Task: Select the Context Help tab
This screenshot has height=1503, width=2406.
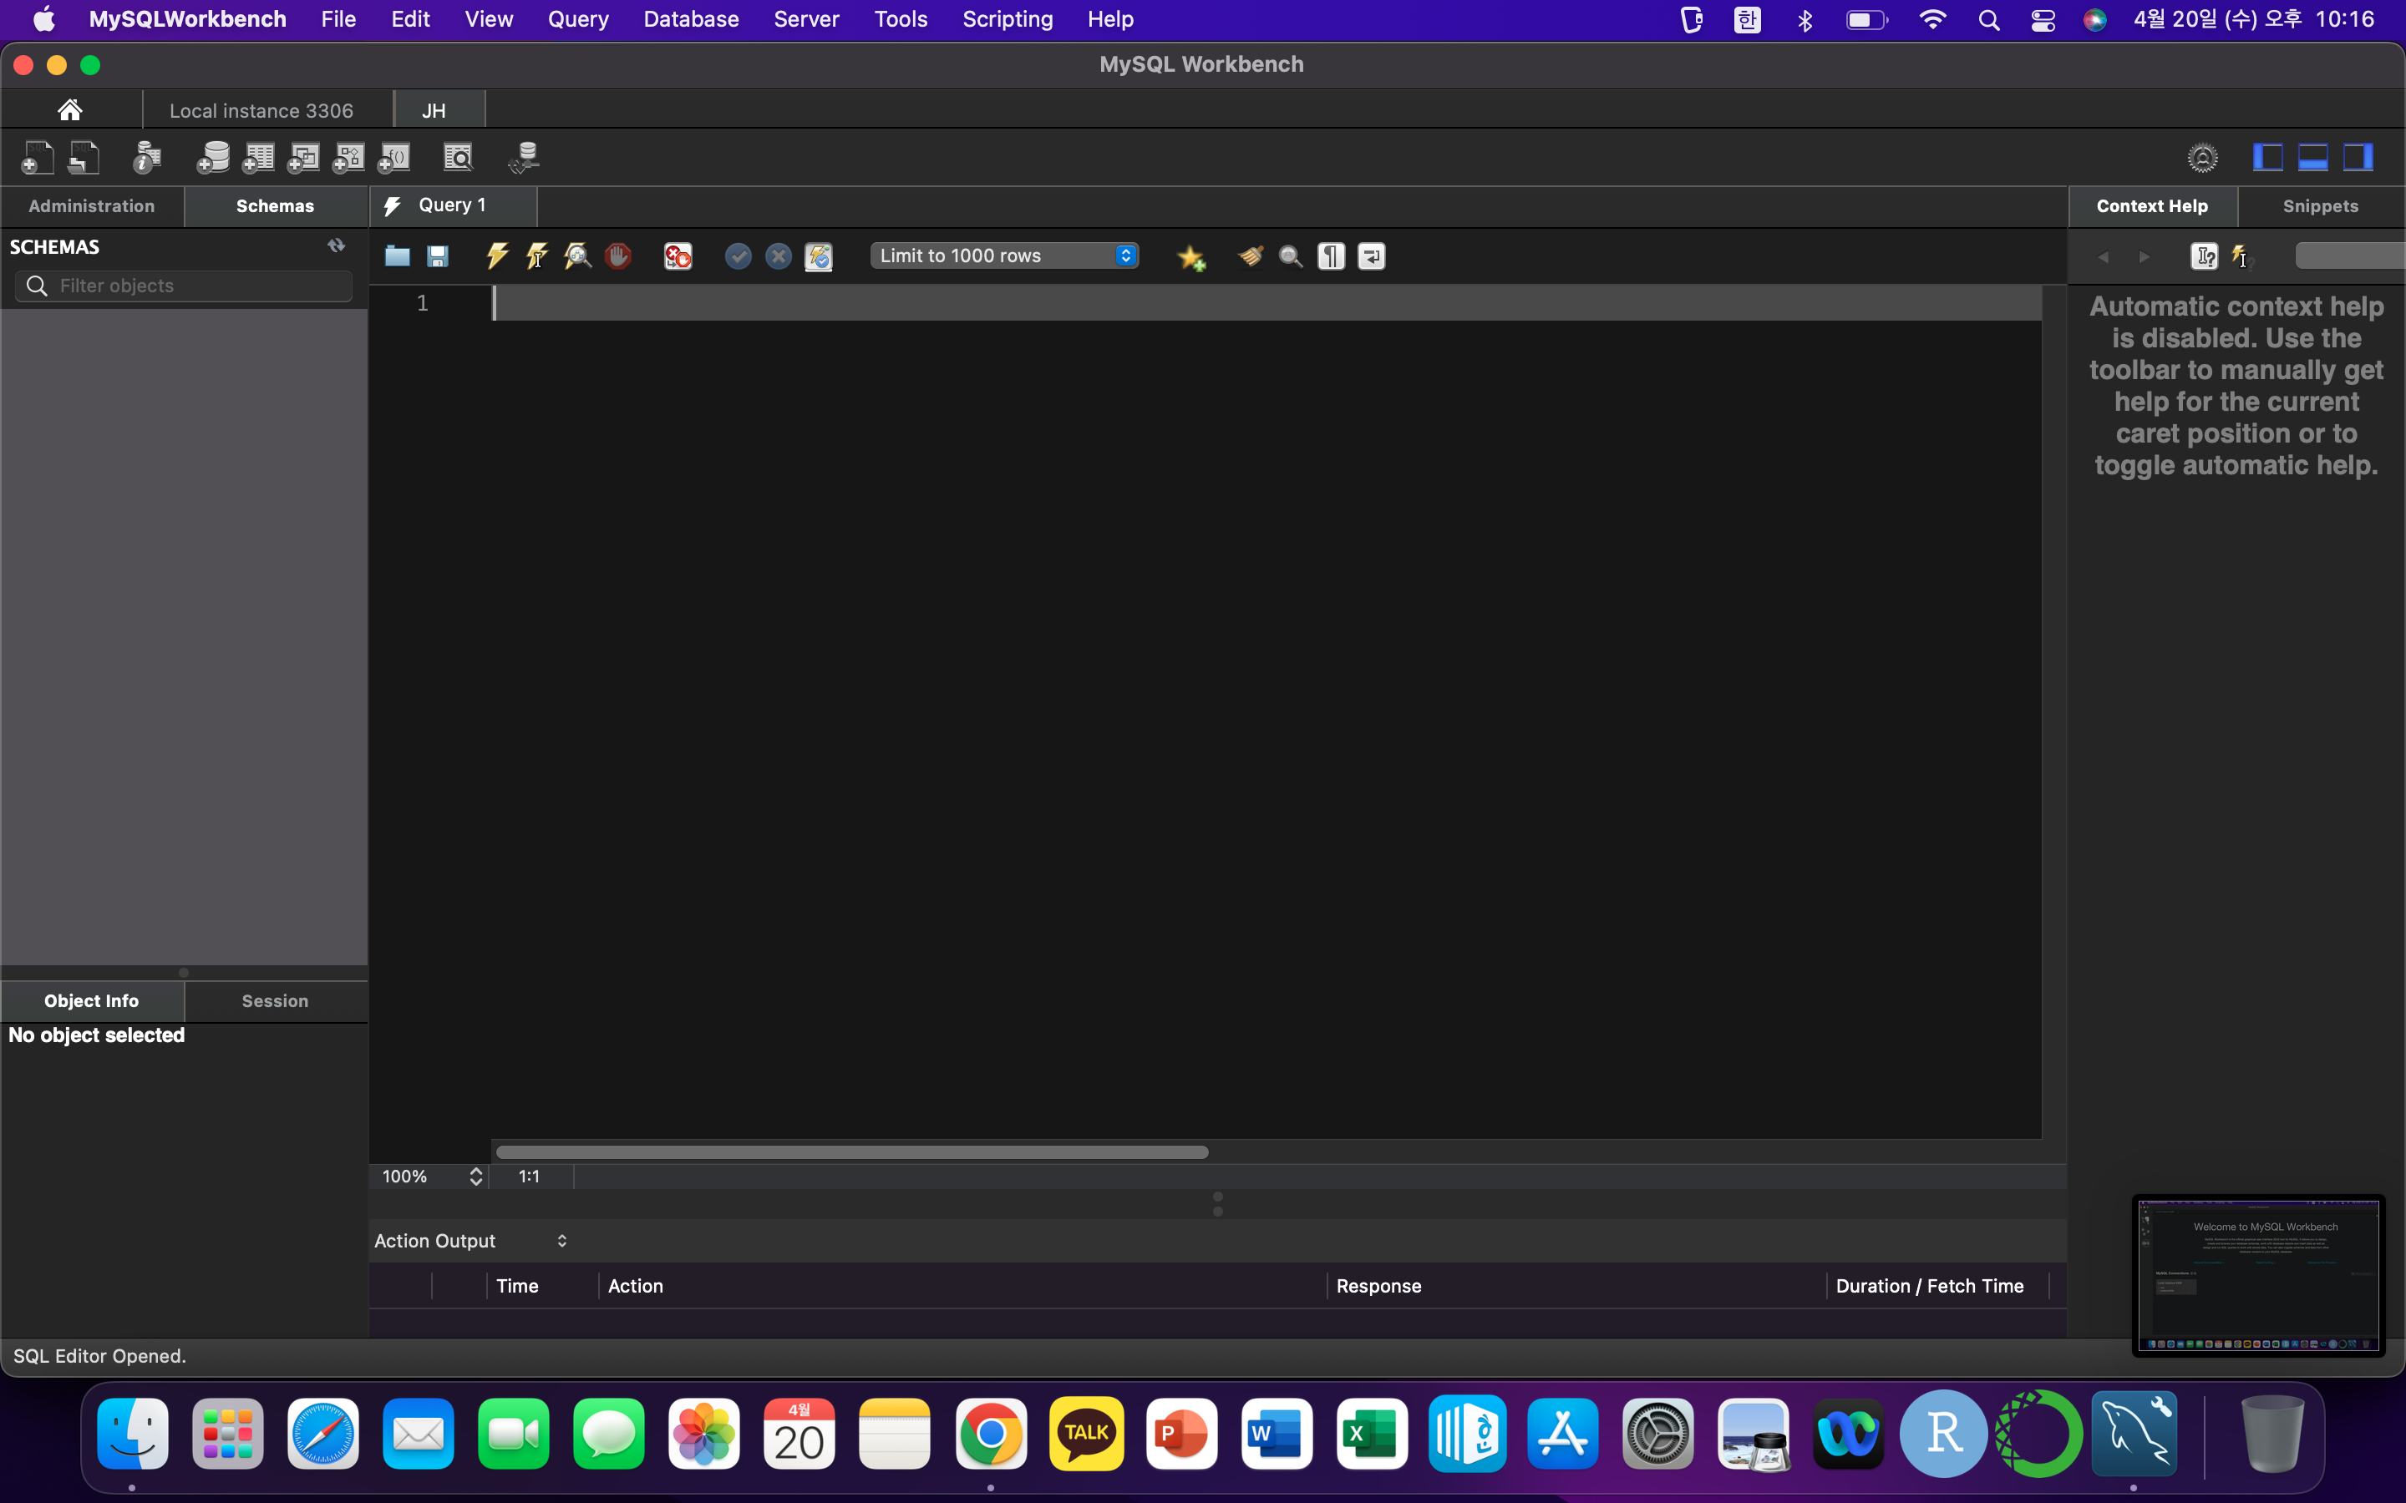Action: click(x=2153, y=205)
